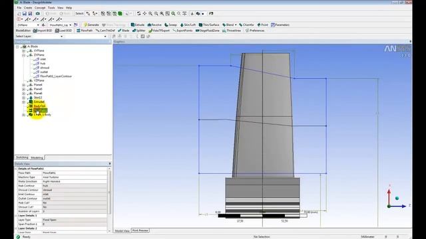
Task: Click the screenshot camera icon
Action: click(x=37, y=13)
